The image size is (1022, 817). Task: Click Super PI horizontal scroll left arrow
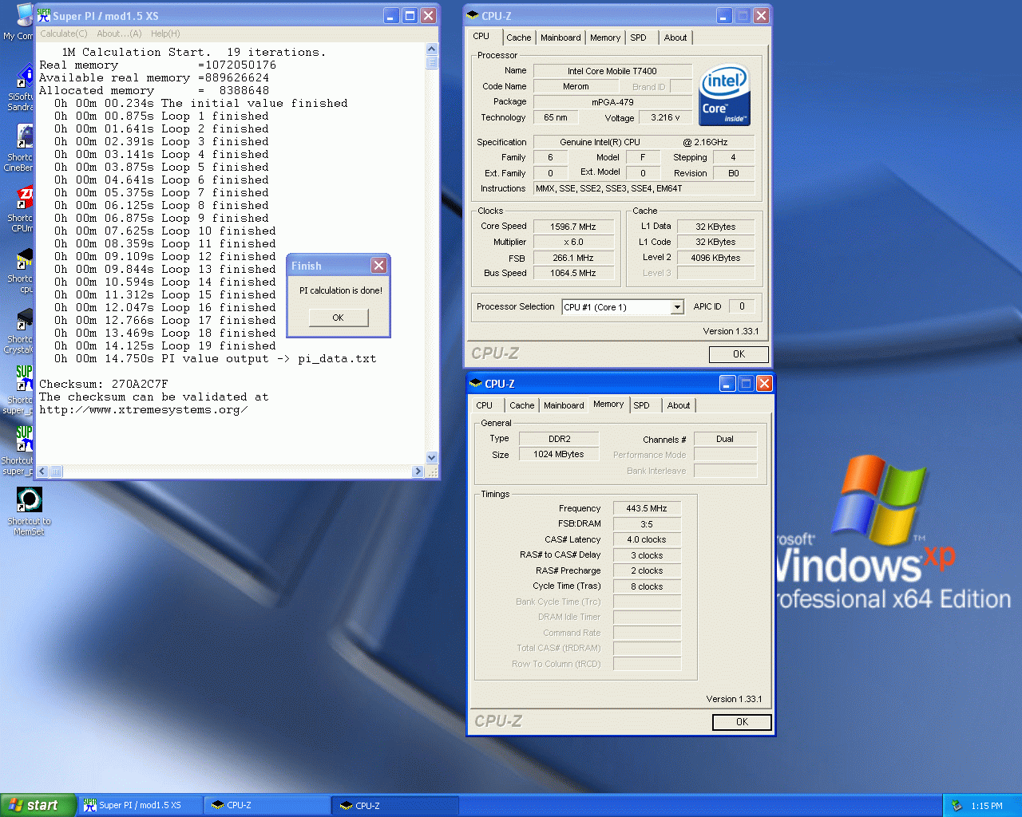(42, 472)
